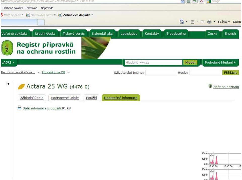The image size is (242, 180).
Task: Click the browser Home icon
Action: tap(182, 22)
